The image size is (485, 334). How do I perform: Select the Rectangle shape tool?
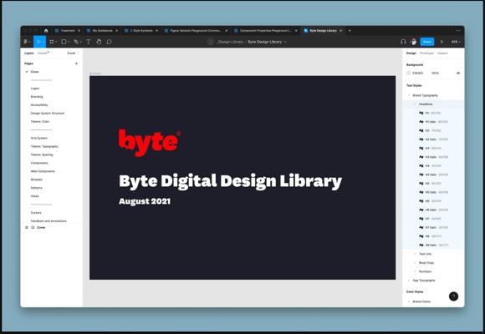click(64, 42)
